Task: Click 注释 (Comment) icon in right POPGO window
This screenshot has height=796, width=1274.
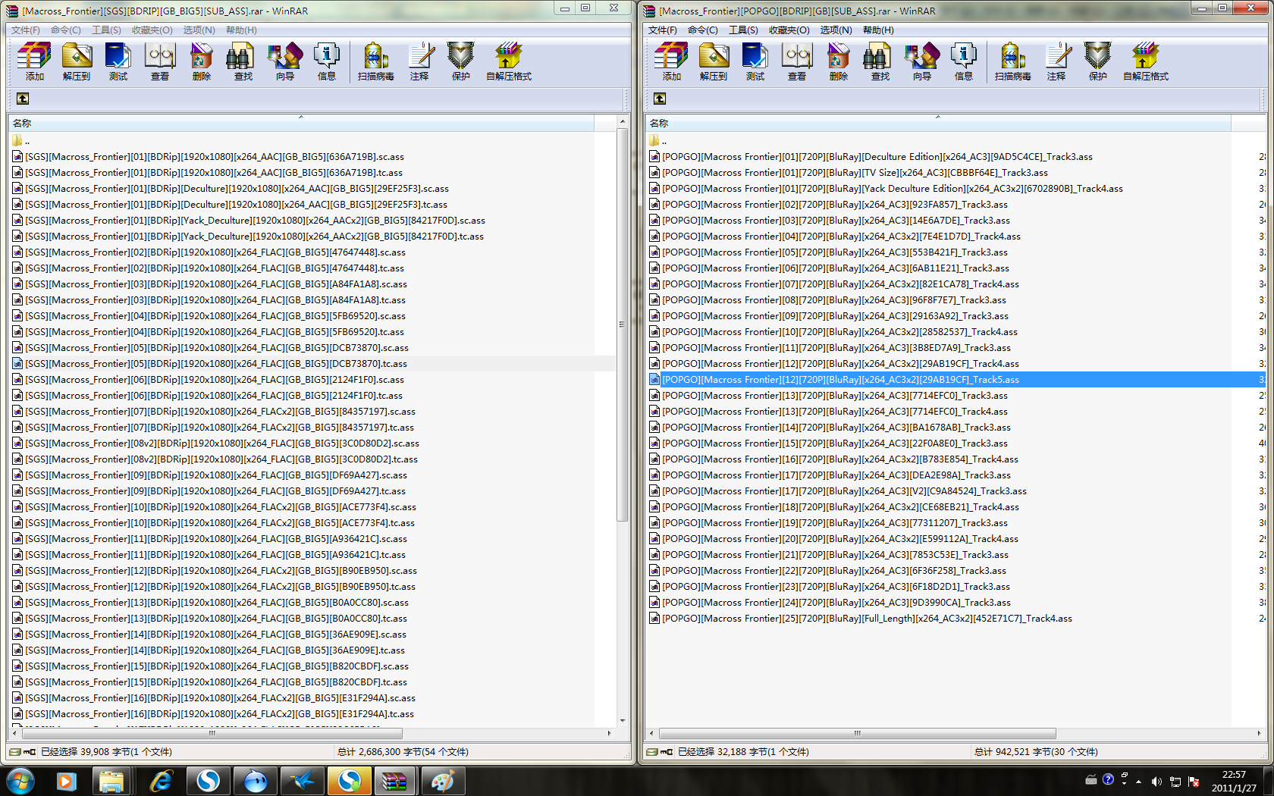Action: click(1056, 61)
